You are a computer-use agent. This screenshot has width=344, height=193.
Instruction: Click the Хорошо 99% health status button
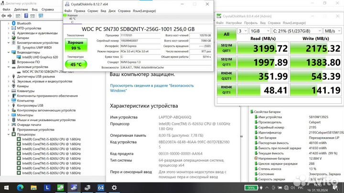click(75, 46)
